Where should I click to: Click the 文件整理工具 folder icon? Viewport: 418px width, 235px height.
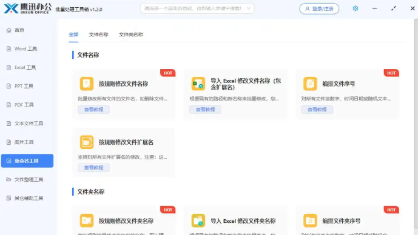pyautogui.click(x=9, y=179)
